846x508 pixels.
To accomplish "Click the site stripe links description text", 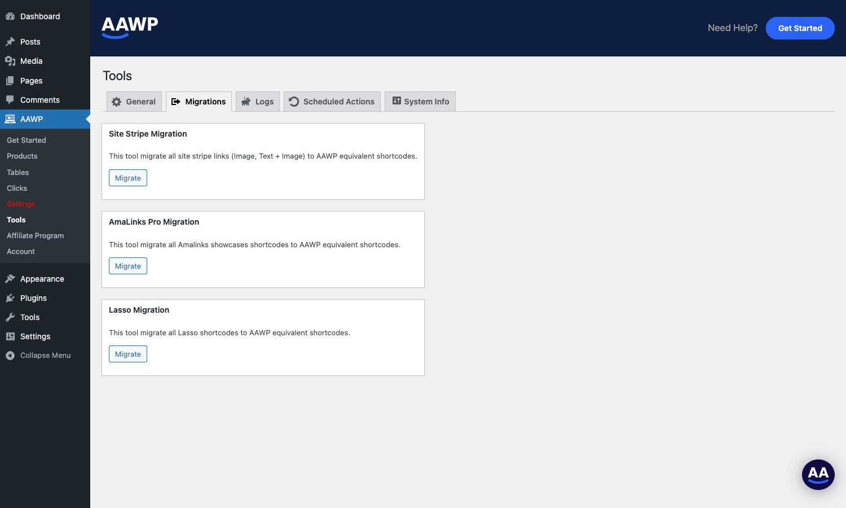I will 263,156.
